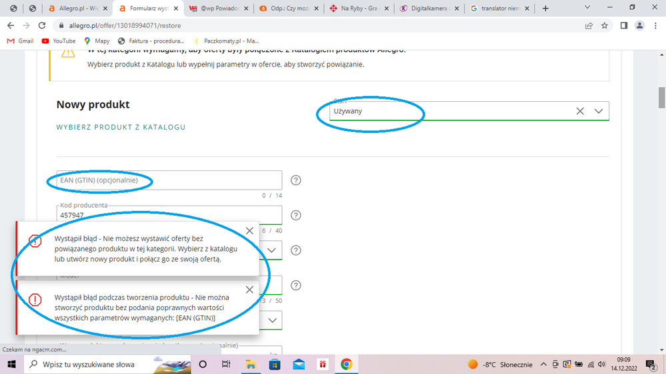
Task: Click the EAN (GTIN) input field
Action: tap(169, 180)
